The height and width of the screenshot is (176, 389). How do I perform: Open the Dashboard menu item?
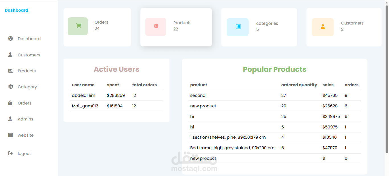pyautogui.click(x=29, y=39)
